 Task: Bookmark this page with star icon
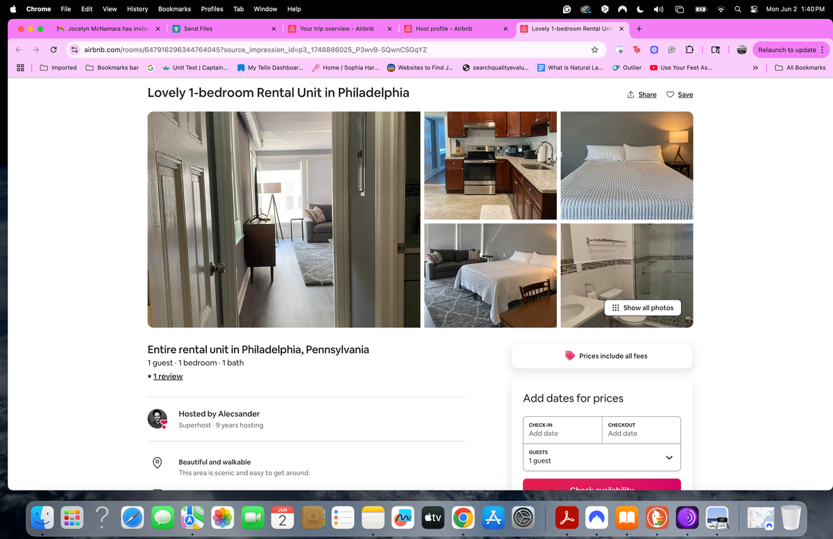(594, 50)
